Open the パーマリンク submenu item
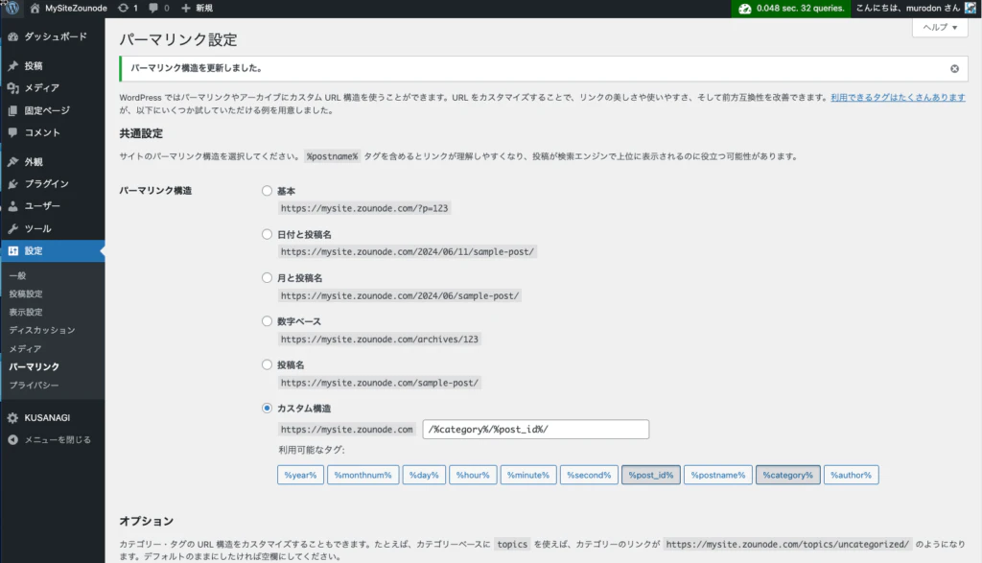Image resolution: width=982 pixels, height=563 pixels. (34, 367)
